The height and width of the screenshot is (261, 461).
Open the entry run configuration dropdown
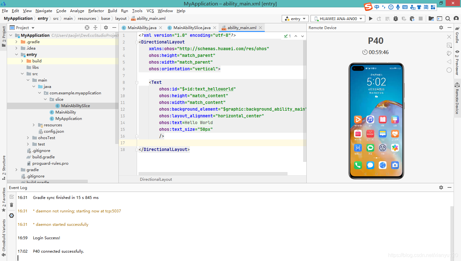295,19
